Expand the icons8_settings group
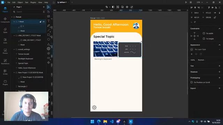 coord(14,49)
